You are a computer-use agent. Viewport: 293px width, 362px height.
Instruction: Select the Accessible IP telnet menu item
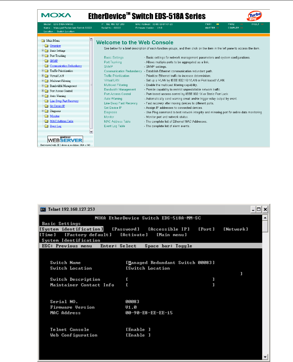169,229
